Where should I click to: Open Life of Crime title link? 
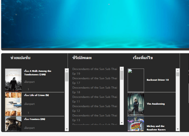pos(36,95)
